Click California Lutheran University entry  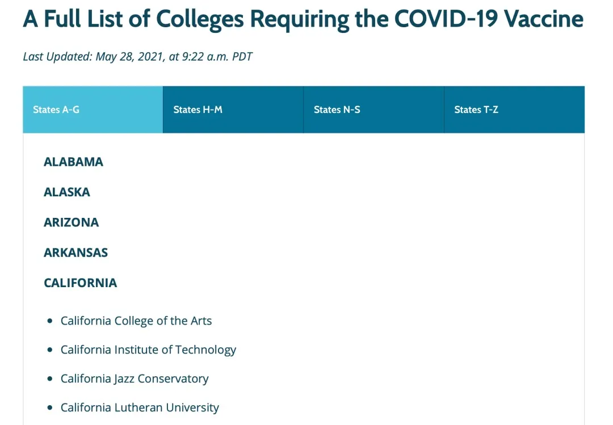(x=140, y=407)
